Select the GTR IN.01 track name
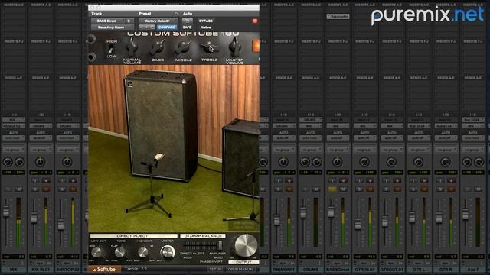The image size is (490, 275). coord(364,270)
